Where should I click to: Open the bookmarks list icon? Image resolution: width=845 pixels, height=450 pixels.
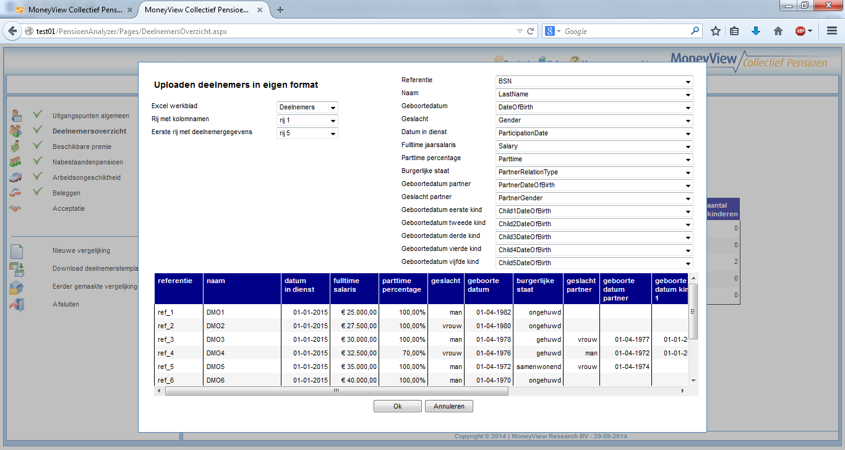click(734, 31)
